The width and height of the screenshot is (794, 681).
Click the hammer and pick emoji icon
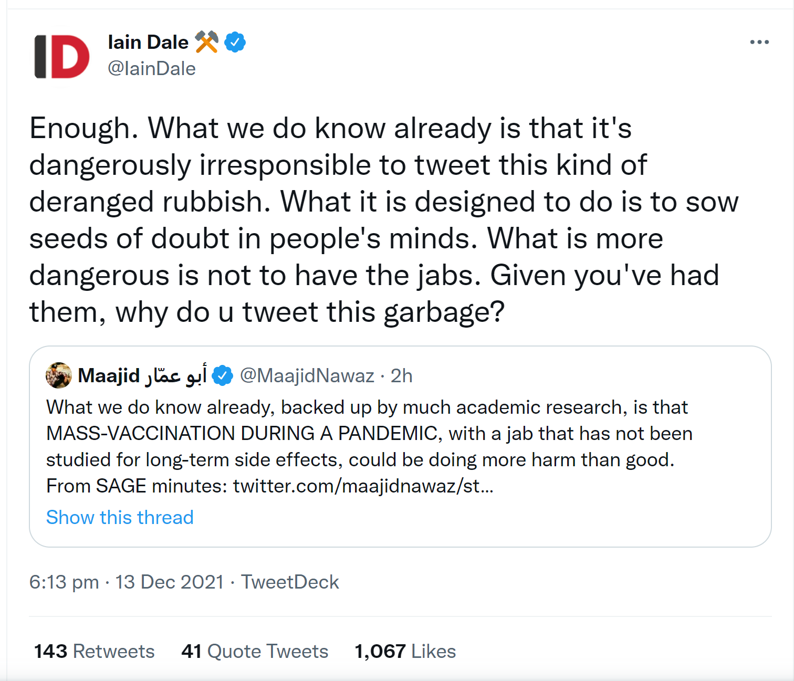(x=206, y=42)
